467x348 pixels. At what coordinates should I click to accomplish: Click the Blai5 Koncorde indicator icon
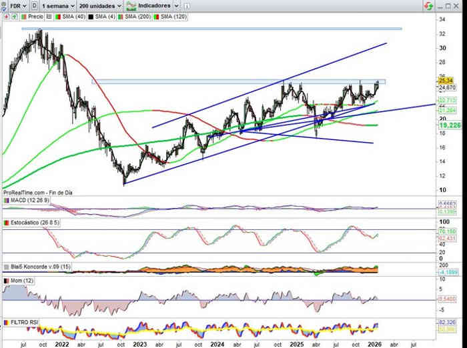[7, 267]
